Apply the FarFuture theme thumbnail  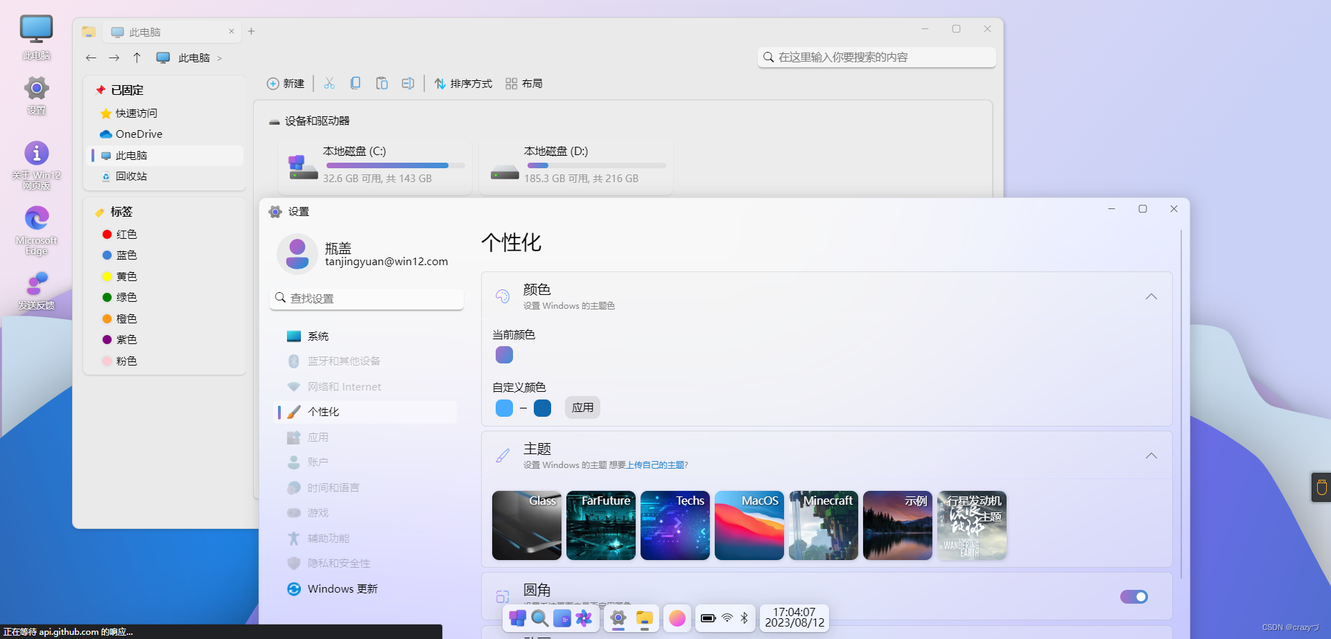click(x=601, y=525)
